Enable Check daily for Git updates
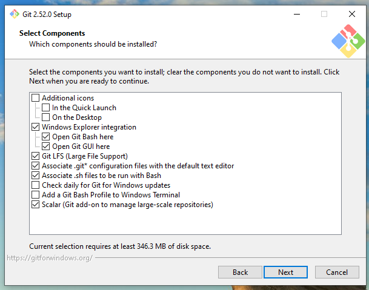This screenshot has height=290, width=369. (36, 185)
